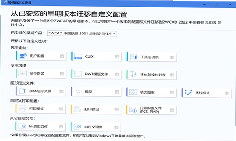Close the 移植自定义设置 window

coord(230,5)
